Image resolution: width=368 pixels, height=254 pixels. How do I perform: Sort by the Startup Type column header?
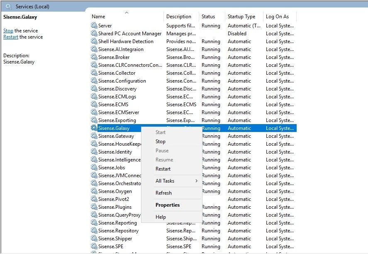pos(241,17)
